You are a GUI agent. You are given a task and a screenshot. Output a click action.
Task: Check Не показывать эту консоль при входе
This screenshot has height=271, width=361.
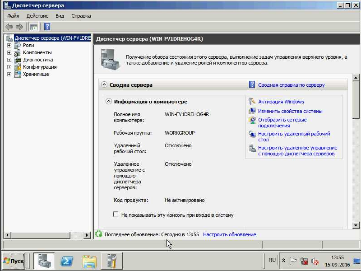pyautogui.click(x=116, y=214)
